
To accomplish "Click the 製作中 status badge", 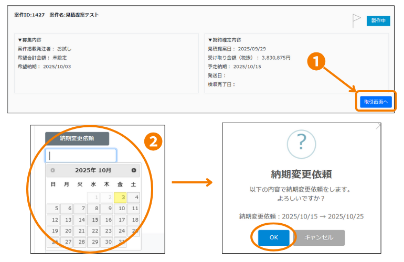I will 378,20.
